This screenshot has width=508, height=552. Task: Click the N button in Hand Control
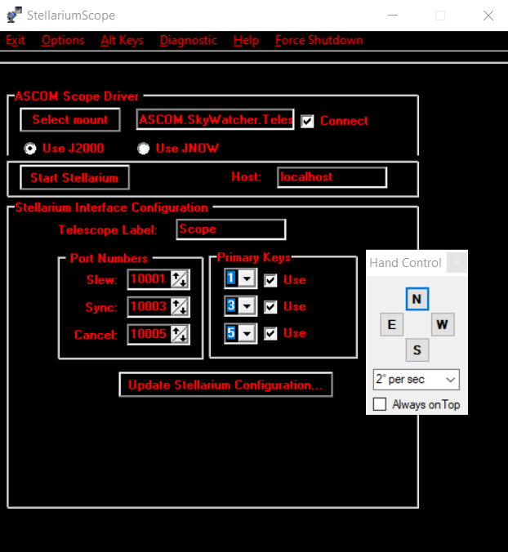[x=417, y=299]
